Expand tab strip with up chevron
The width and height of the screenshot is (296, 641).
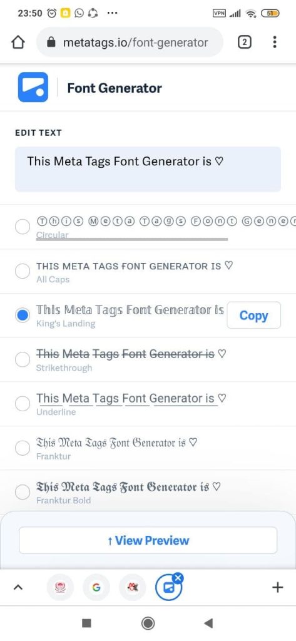18,587
